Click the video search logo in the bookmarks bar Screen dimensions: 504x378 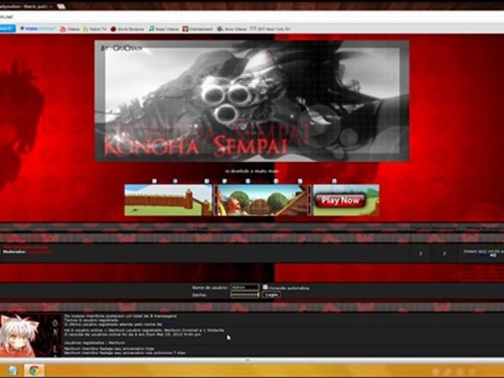[x=38, y=29]
